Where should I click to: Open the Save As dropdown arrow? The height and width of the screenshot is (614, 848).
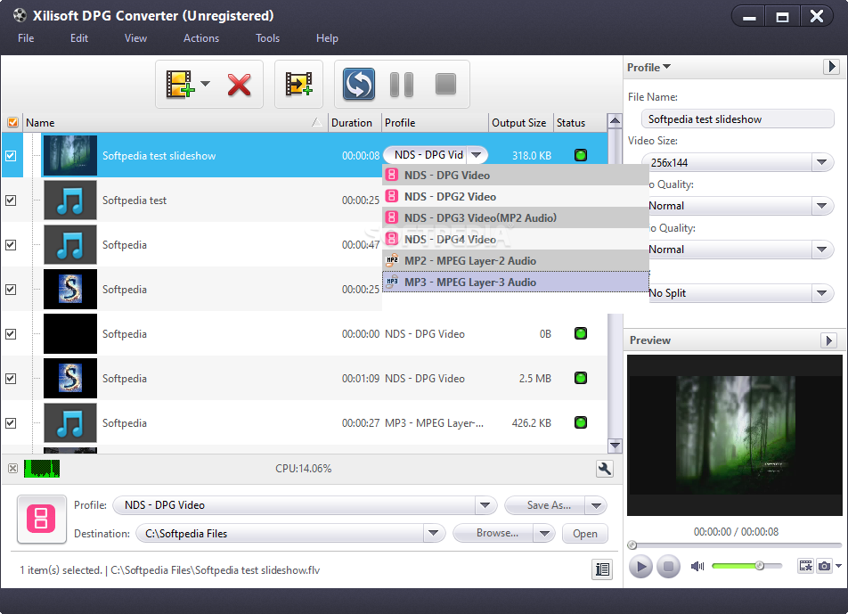[x=596, y=505]
